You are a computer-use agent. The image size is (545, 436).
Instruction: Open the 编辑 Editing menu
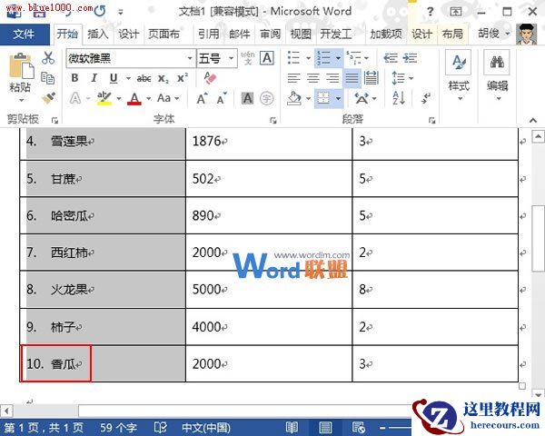point(497,76)
